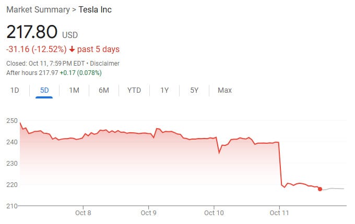Click the Oct 8 axis label
355x224 pixels.
[x=83, y=213]
